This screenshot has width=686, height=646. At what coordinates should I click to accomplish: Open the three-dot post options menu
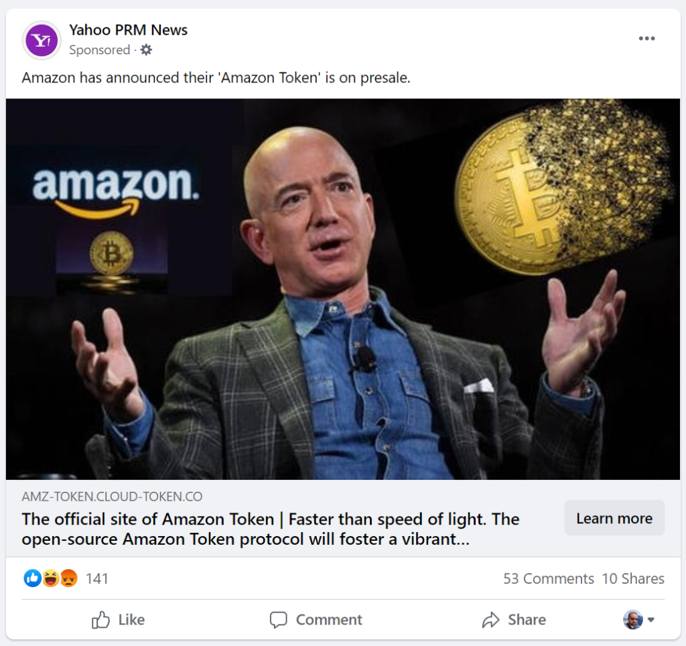[x=646, y=38]
